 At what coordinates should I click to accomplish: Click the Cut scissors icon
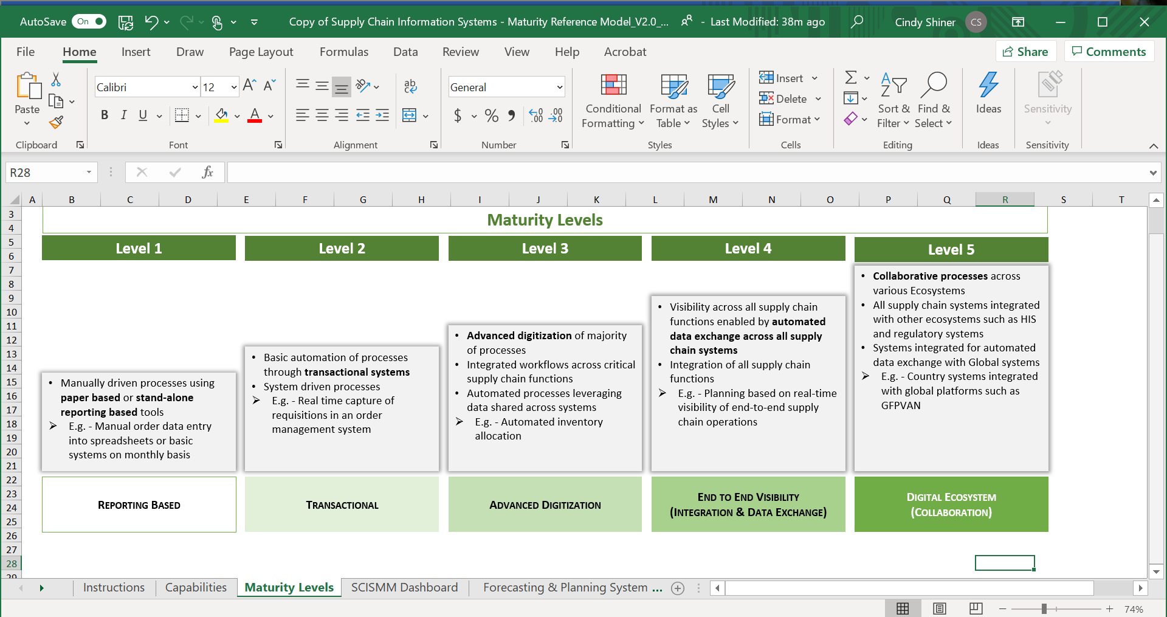tap(56, 80)
